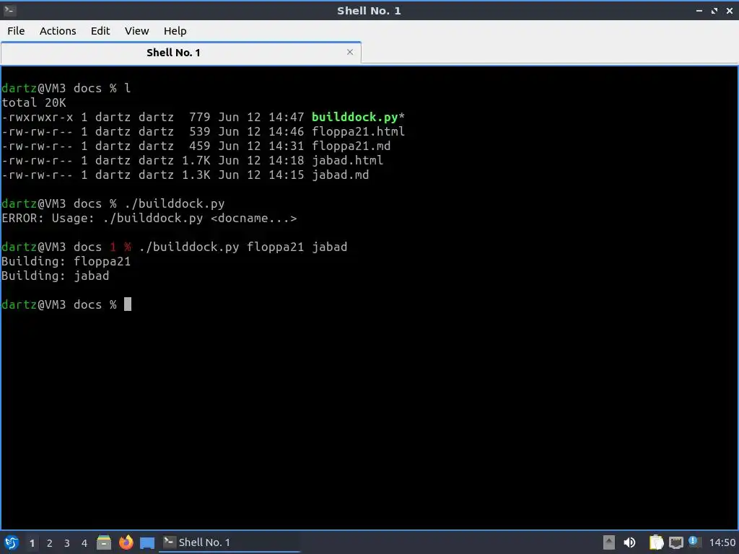Activate Shell No. 1 taskbar button

click(x=229, y=542)
